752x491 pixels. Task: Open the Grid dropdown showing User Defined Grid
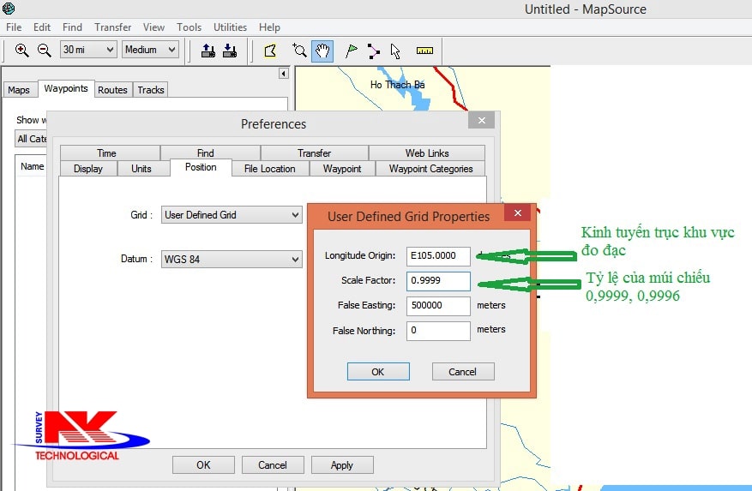(x=232, y=215)
